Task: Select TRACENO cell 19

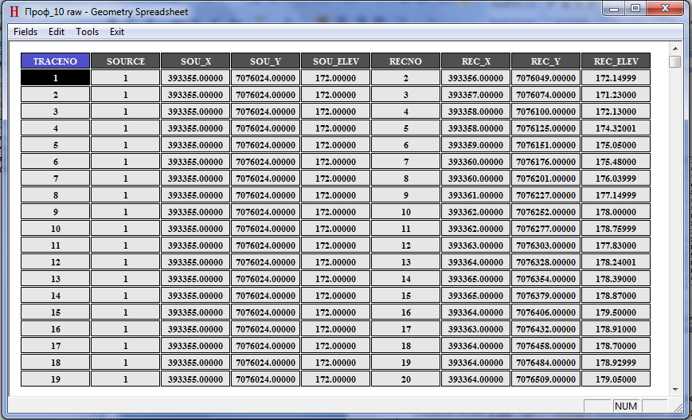Action: [55, 379]
